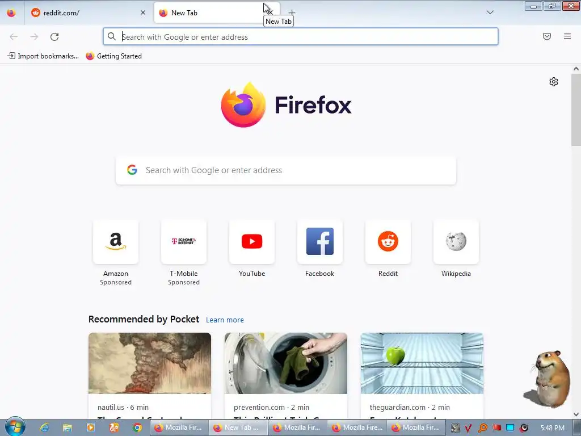Click the orange UC Browser taskbar icon
This screenshot has width=581, height=436.
pos(114,428)
